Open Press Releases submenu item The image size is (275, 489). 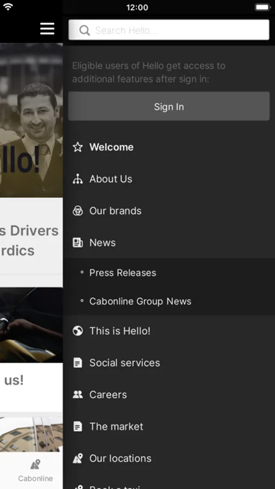coord(169,273)
